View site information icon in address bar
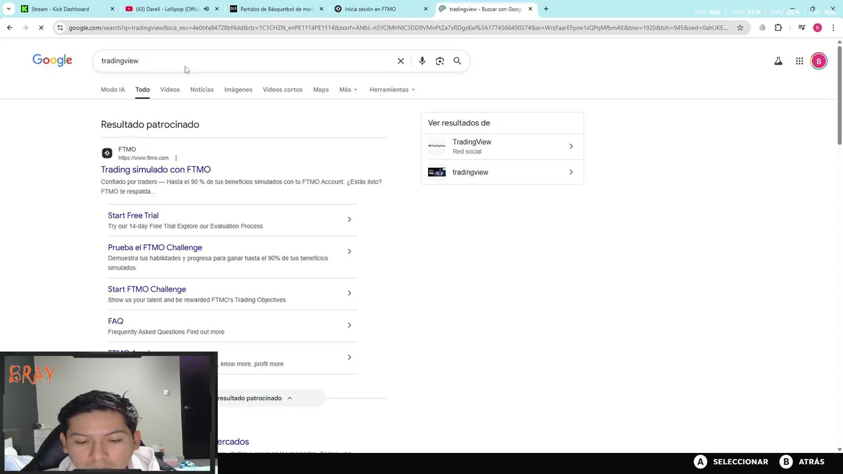The width and height of the screenshot is (843, 474). [x=60, y=28]
